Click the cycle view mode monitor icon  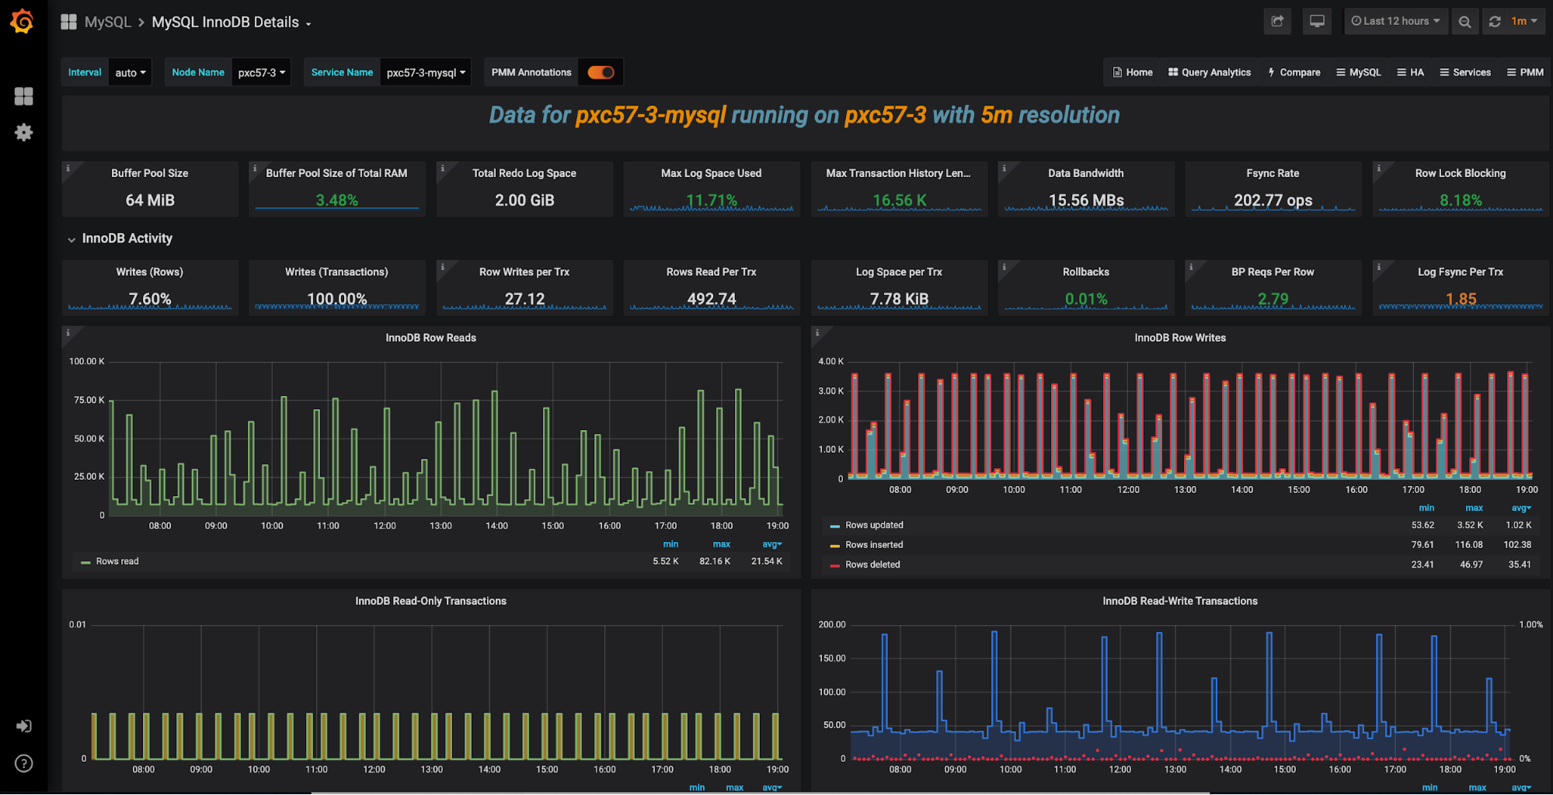[x=1317, y=22]
